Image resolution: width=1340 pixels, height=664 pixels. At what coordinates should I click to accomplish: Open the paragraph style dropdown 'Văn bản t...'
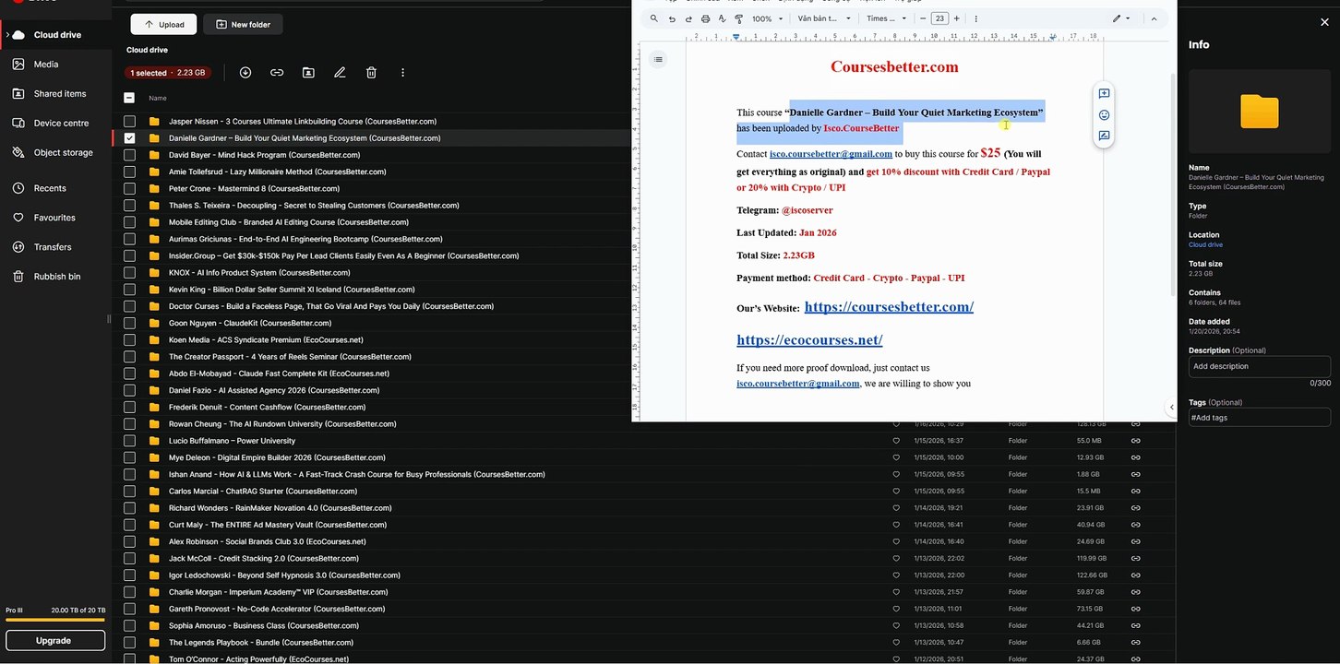point(824,18)
